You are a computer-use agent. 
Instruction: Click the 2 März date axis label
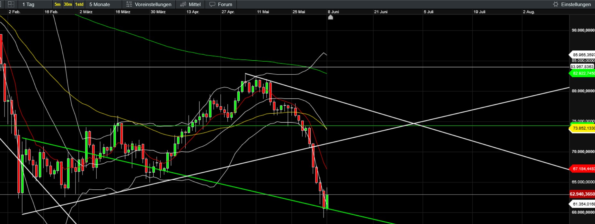click(x=86, y=12)
